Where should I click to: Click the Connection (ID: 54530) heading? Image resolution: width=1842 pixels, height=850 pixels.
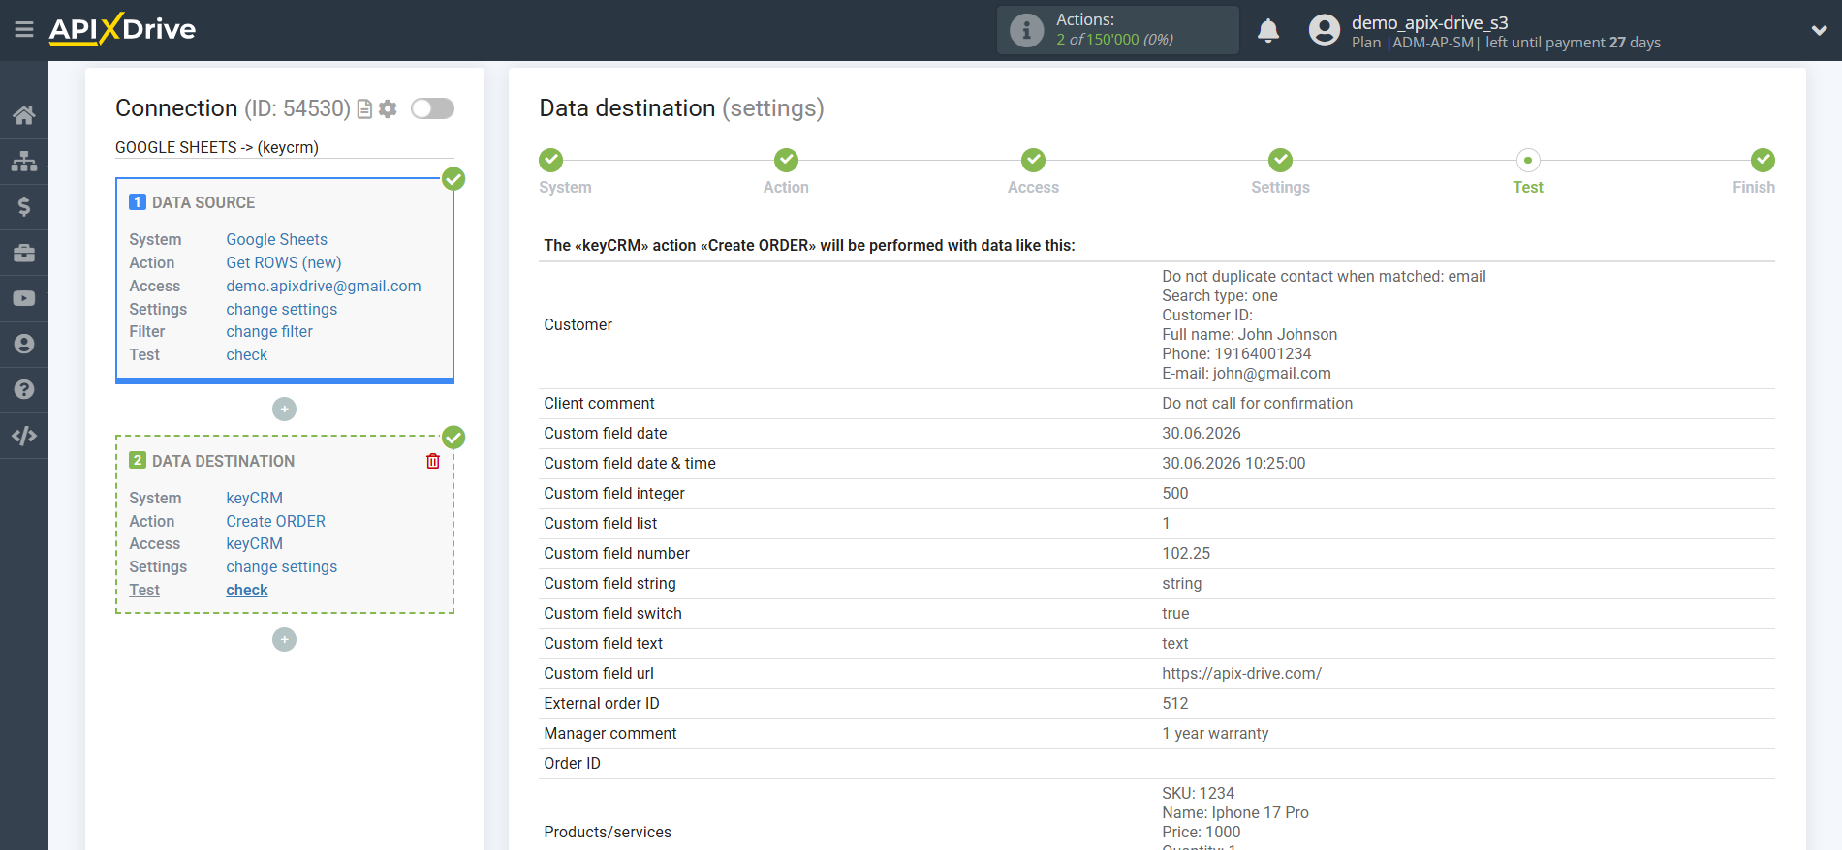click(x=233, y=108)
